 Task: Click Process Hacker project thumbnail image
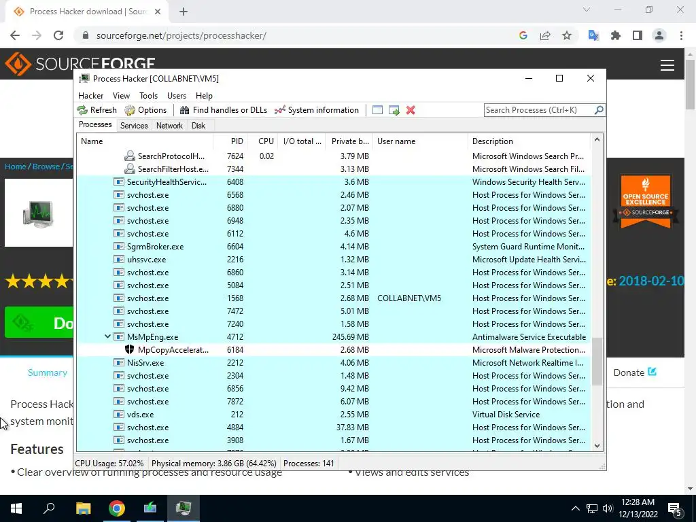(x=39, y=213)
